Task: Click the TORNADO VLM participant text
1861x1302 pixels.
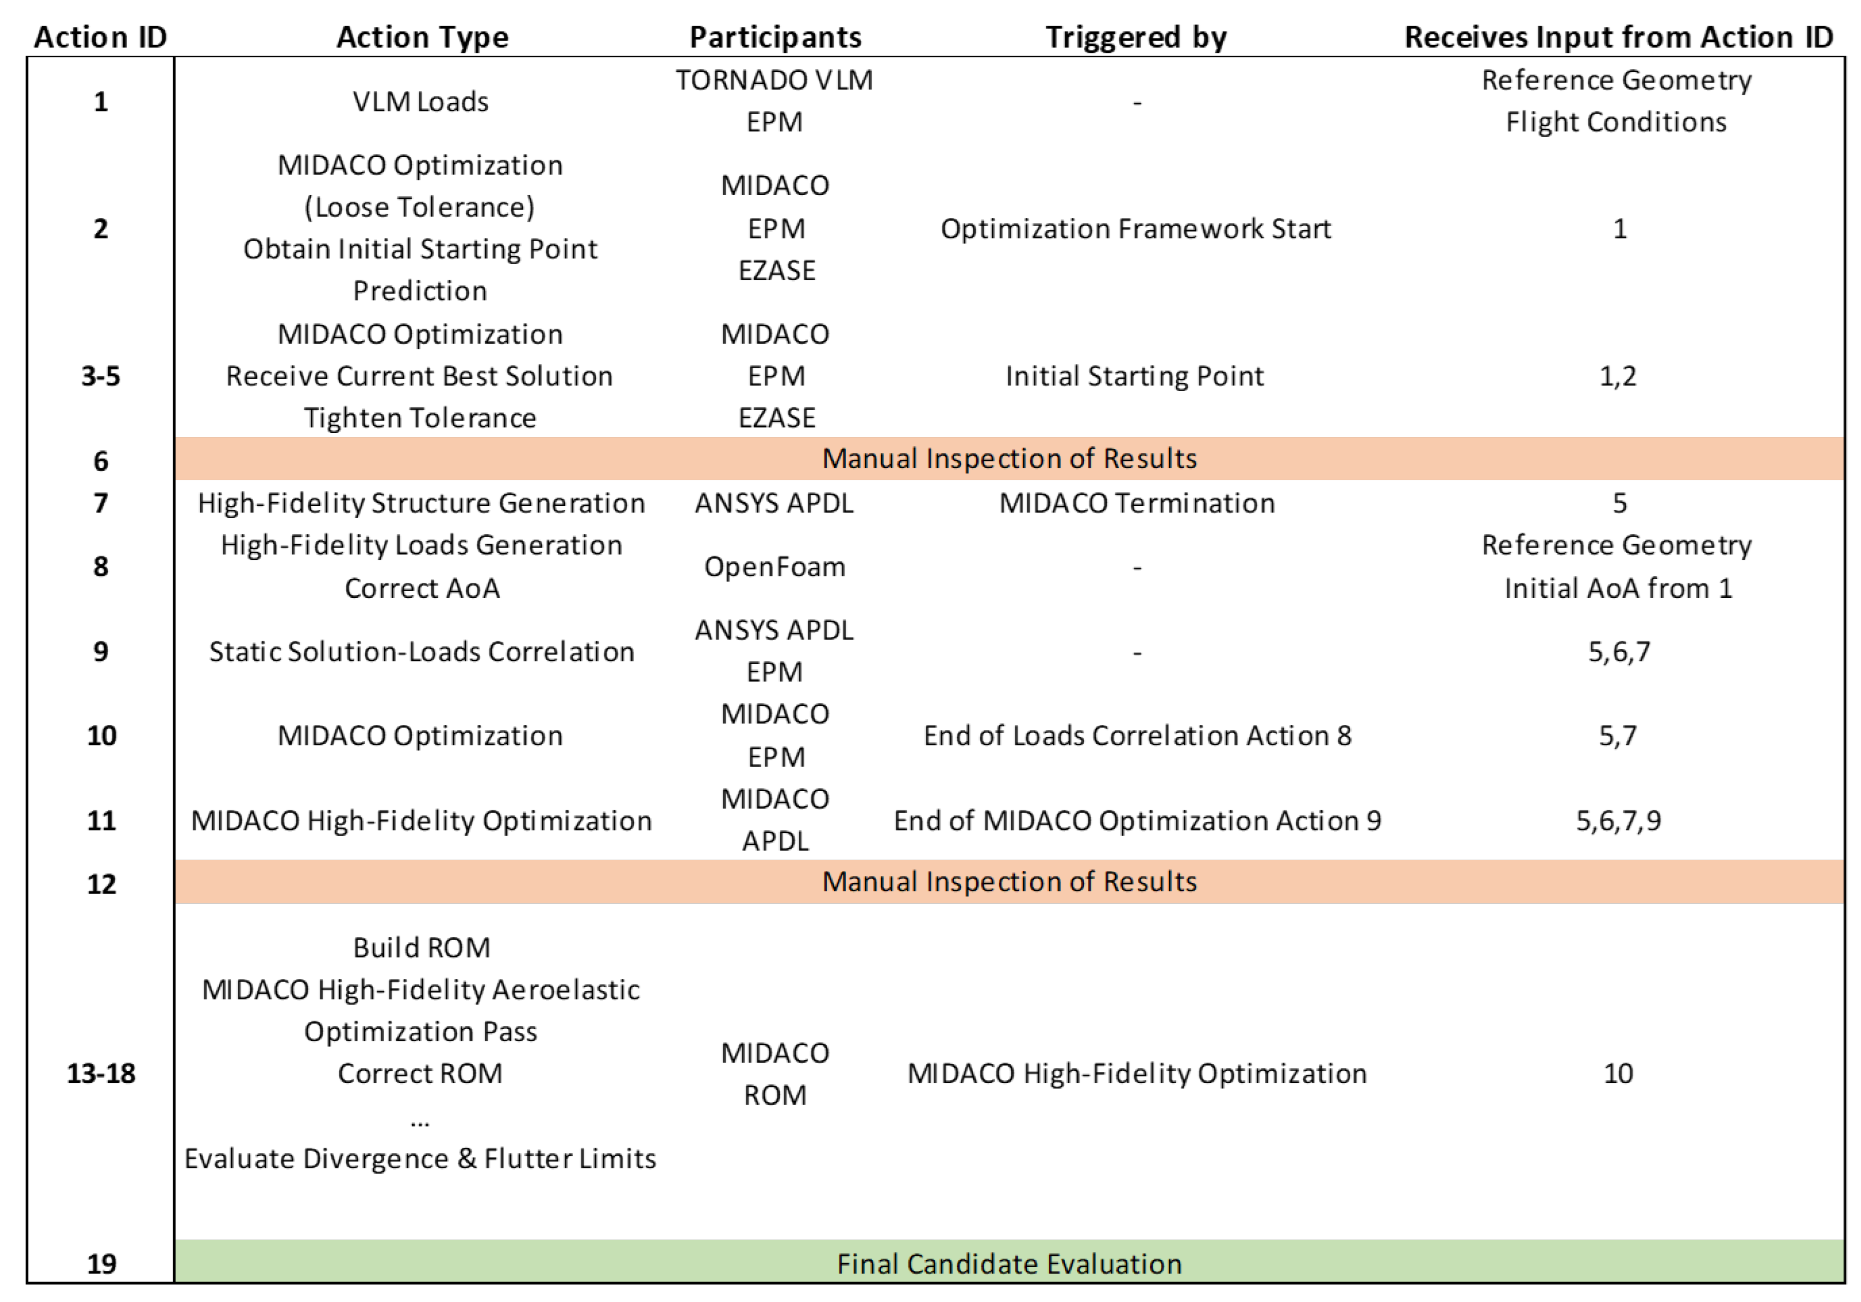Action: click(x=774, y=80)
